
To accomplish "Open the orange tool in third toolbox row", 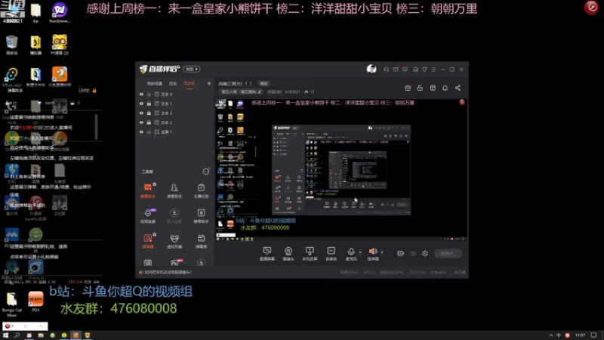I will pos(148,241).
